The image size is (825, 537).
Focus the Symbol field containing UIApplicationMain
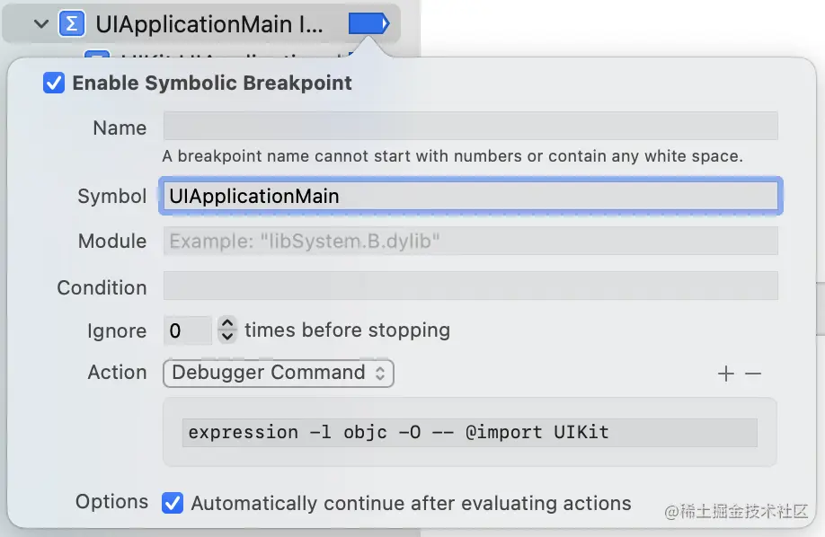(x=470, y=196)
